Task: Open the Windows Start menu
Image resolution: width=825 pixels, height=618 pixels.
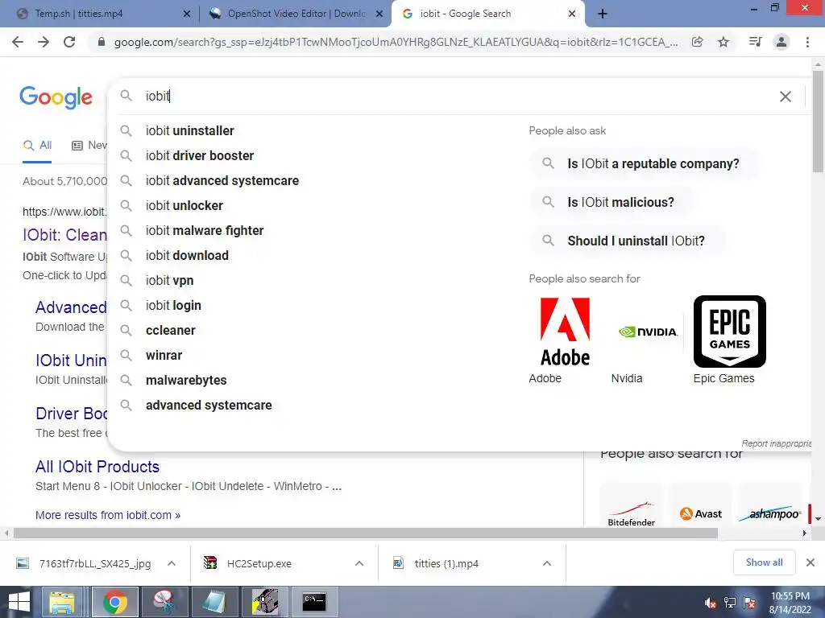Action: click(19, 602)
